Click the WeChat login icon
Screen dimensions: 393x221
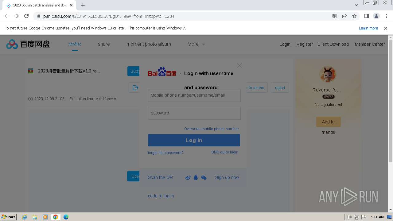[204, 177]
